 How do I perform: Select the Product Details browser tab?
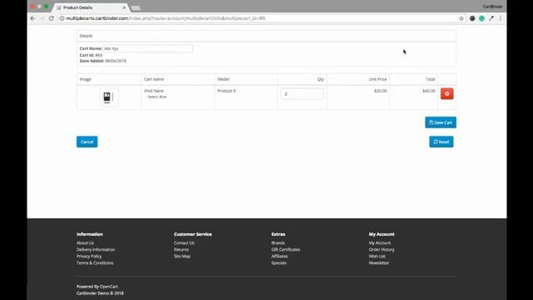point(91,7)
